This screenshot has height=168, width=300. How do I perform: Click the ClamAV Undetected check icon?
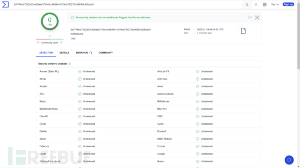coord(80,116)
